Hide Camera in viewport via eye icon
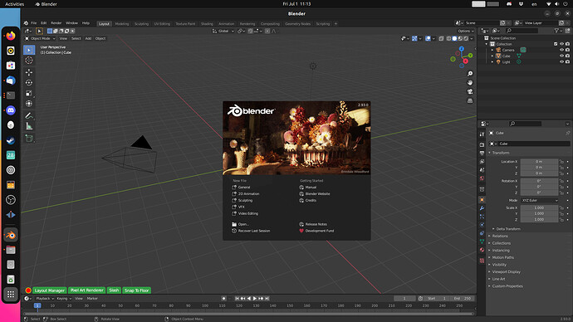The height and width of the screenshot is (322, 573). click(561, 50)
